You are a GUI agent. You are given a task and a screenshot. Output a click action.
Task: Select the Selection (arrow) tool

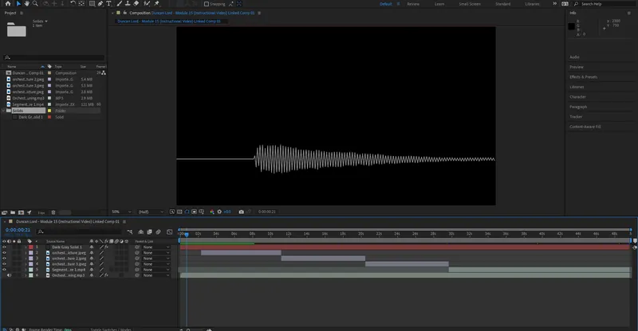click(x=18, y=3)
